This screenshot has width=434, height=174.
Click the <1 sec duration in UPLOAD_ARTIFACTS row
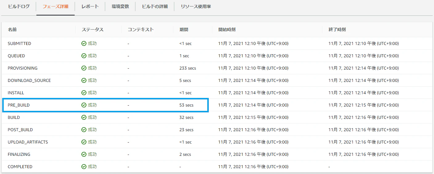tap(185, 142)
